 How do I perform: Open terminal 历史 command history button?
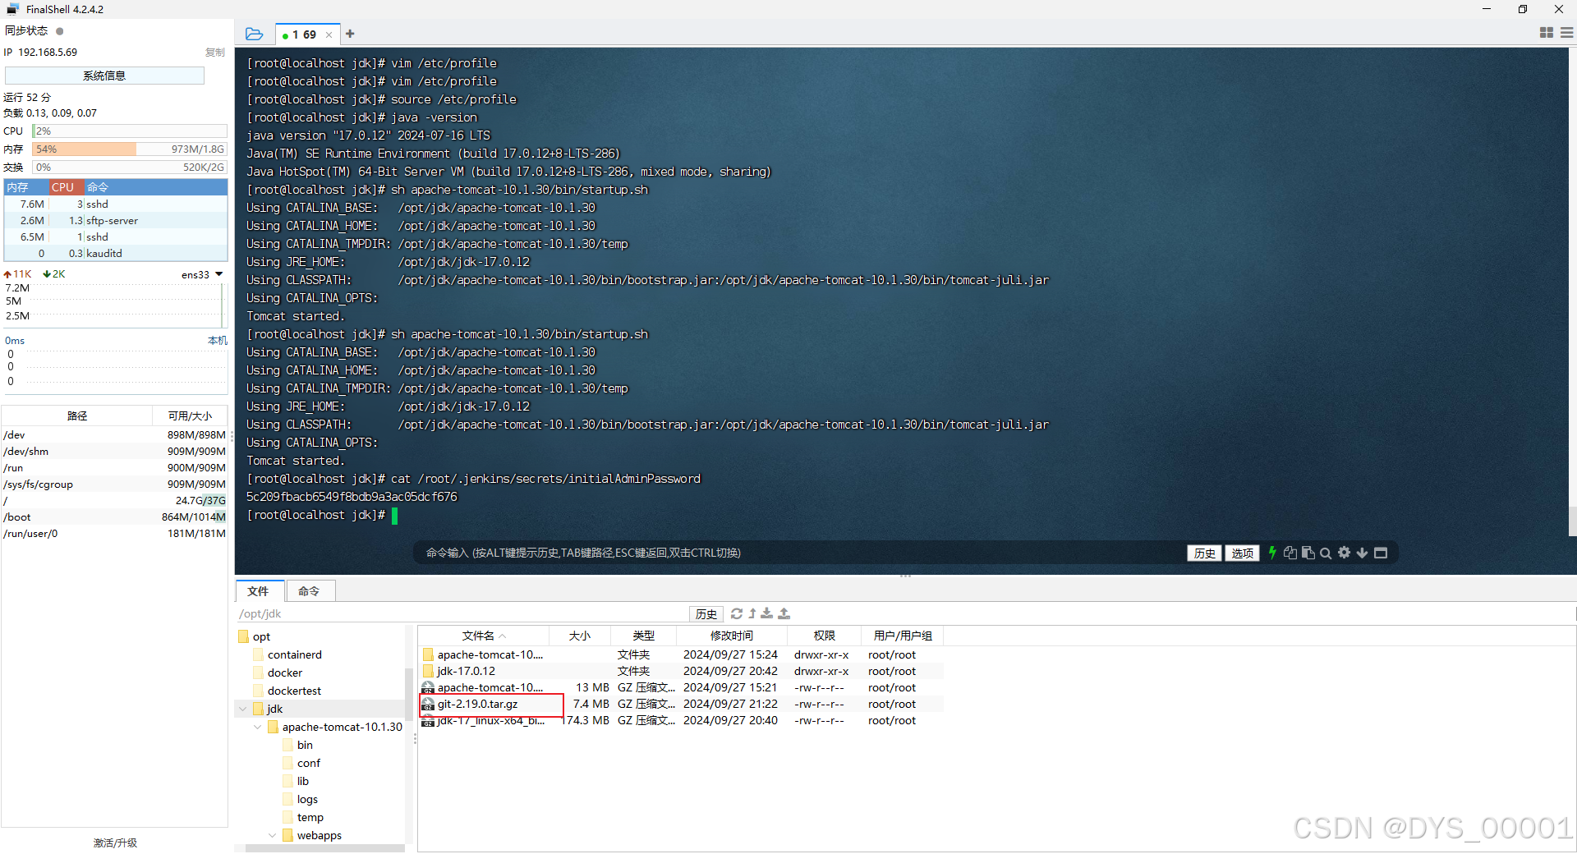[1204, 553]
